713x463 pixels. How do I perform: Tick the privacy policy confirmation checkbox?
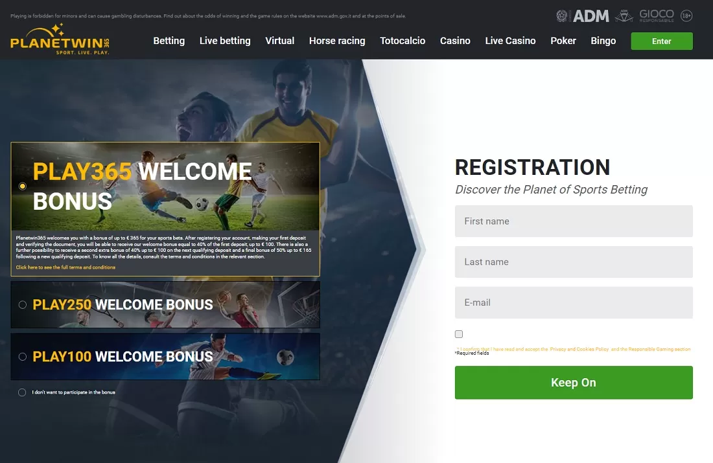pos(459,334)
